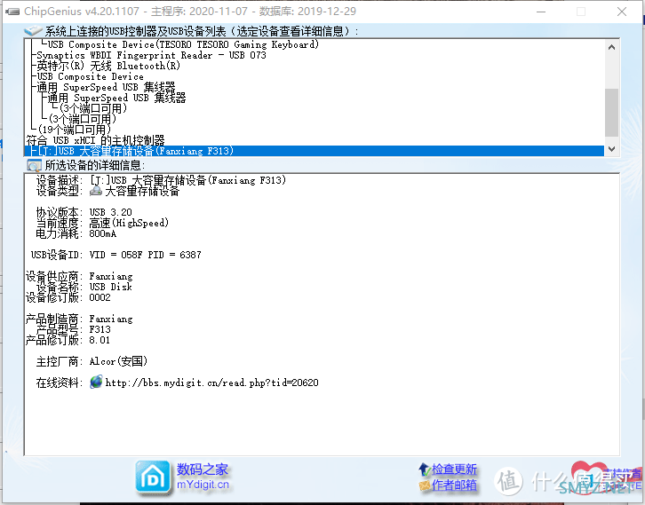Open the 数码之家 mYdigit.cn link
Viewport: 645px width, 505px height.
203,477
